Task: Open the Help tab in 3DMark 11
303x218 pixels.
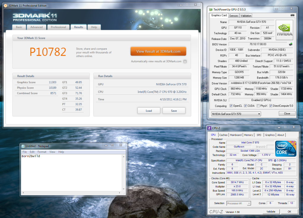Action: point(94,27)
